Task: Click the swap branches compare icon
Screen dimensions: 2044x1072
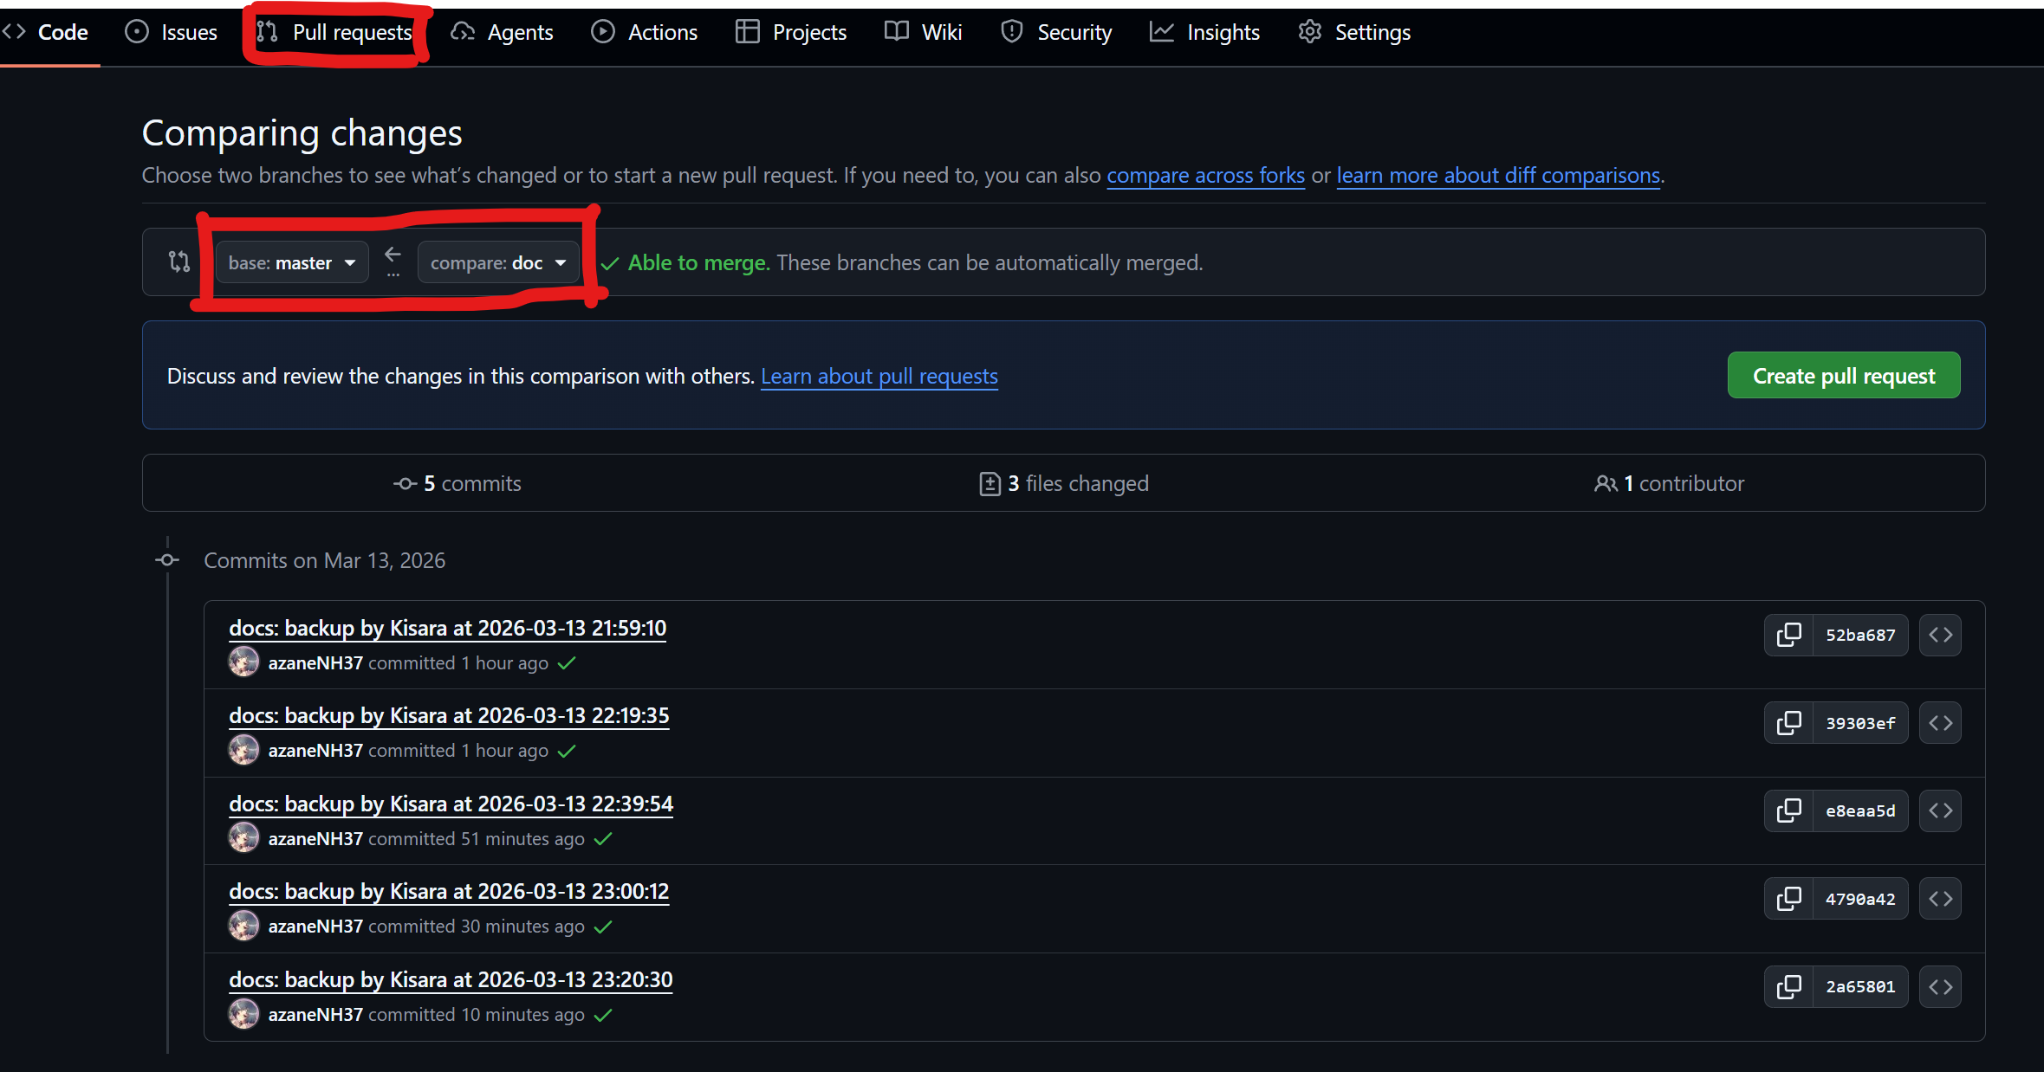Action: tap(179, 262)
